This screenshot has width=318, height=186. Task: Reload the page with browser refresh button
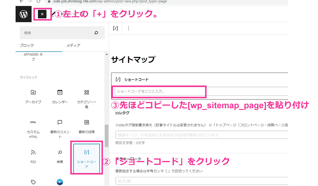tap(38, 1)
